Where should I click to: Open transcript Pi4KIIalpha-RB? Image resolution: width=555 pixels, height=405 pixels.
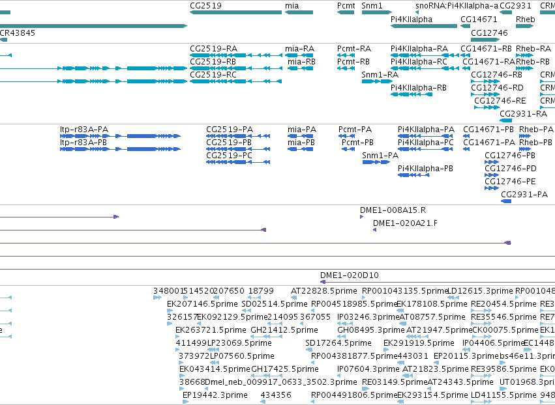pos(419,88)
